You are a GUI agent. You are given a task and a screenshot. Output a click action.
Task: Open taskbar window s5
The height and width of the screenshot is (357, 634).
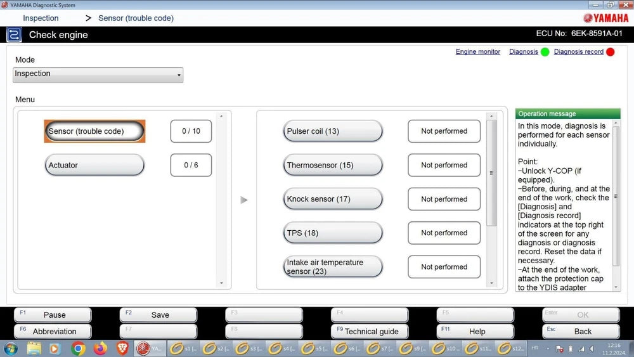(x=314, y=348)
